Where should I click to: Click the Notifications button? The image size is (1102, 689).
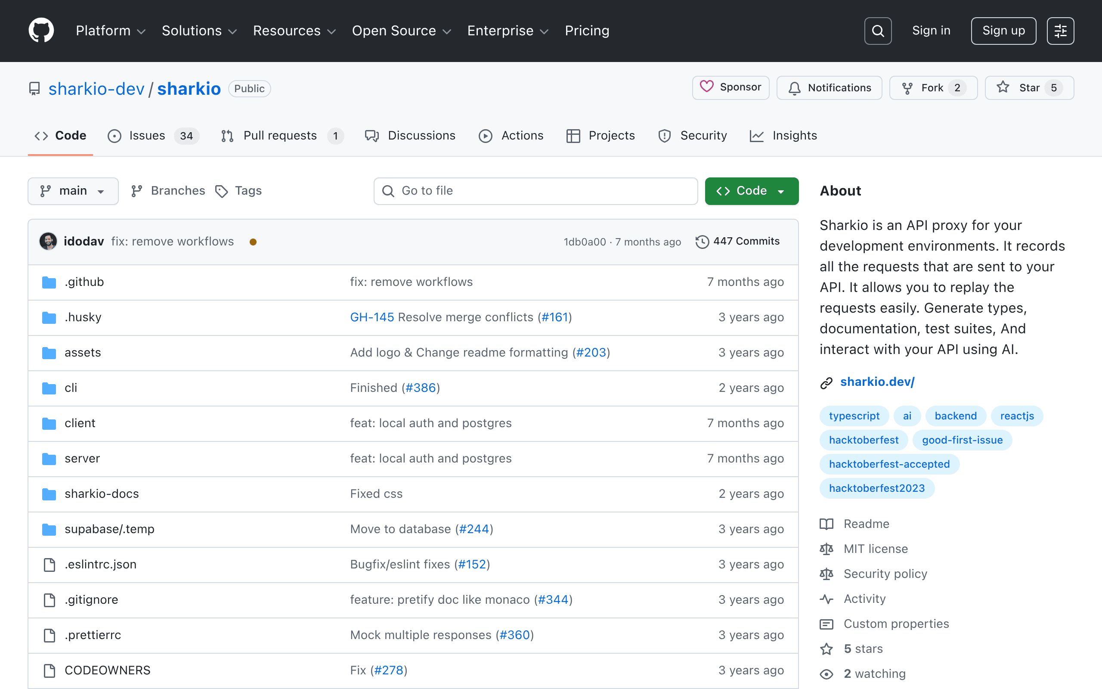(x=829, y=88)
